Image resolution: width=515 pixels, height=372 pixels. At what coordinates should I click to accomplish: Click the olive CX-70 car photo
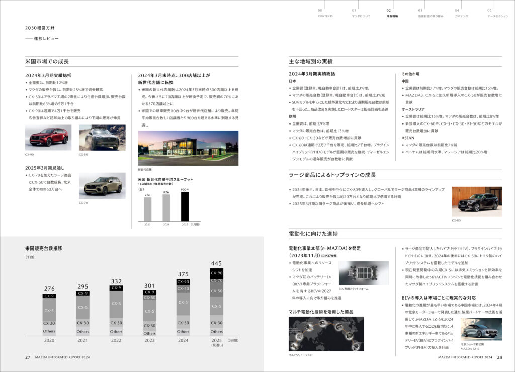pos(102,186)
